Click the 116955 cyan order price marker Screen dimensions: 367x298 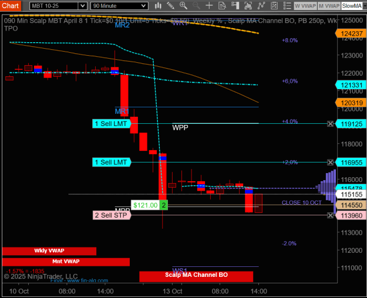pyautogui.click(x=351, y=162)
